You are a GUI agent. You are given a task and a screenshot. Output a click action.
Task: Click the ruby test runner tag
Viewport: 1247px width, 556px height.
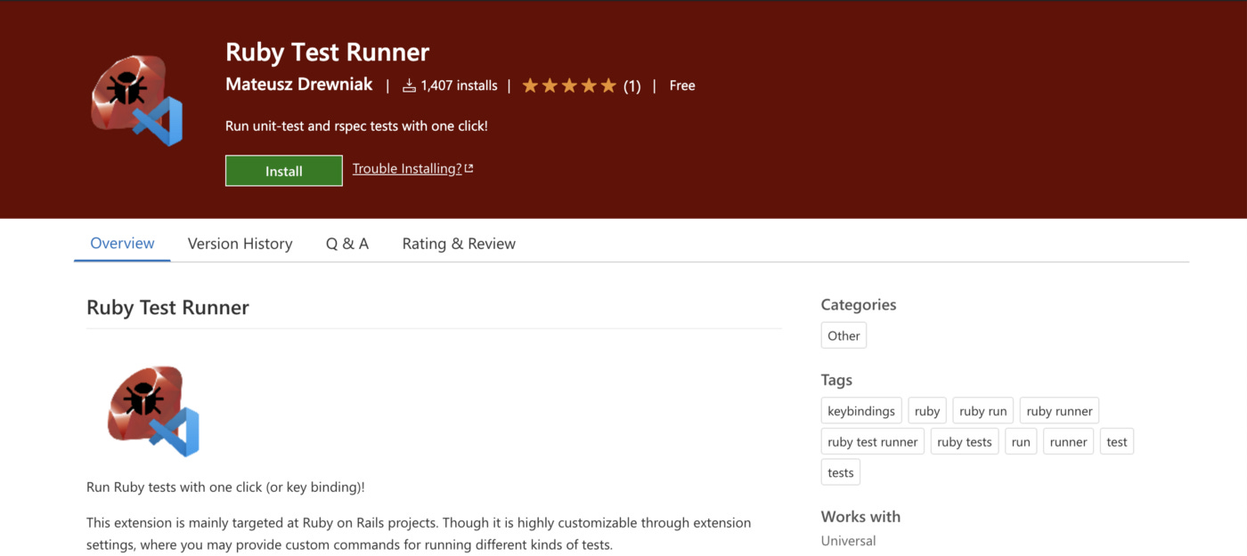click(873, 442)
